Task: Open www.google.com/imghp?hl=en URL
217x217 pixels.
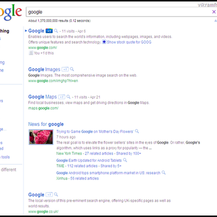Action: click(x=53, y=81)
